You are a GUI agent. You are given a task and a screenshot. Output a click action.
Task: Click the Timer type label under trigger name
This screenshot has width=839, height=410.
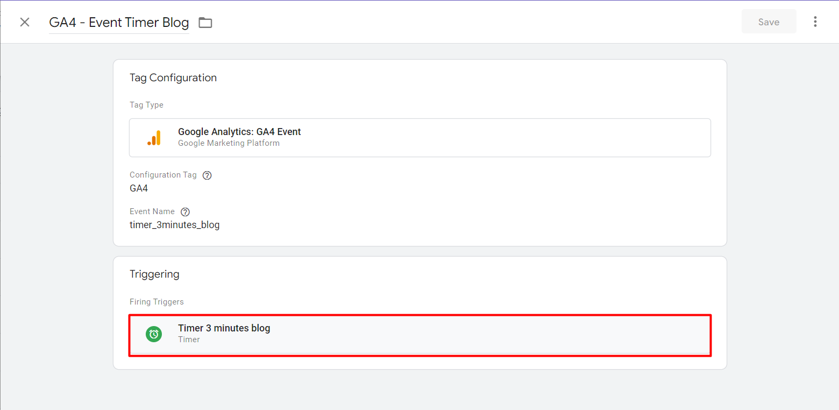(x=189, y=340)
